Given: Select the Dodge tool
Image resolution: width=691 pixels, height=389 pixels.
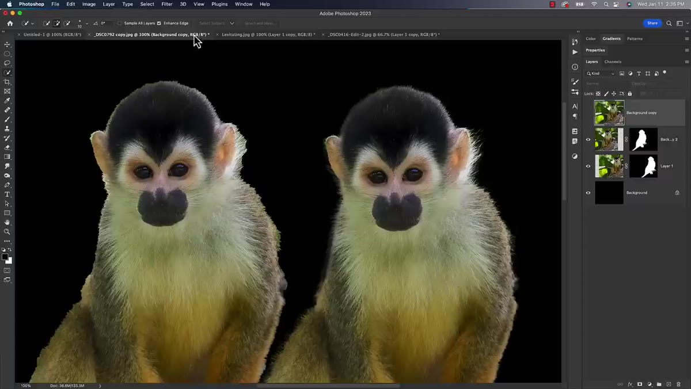Looking at the screenshot, I should point(7,176).
